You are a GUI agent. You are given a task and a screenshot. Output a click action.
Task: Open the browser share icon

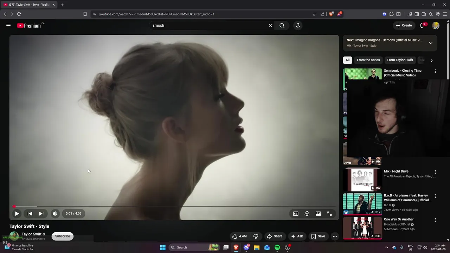[322, 14]
